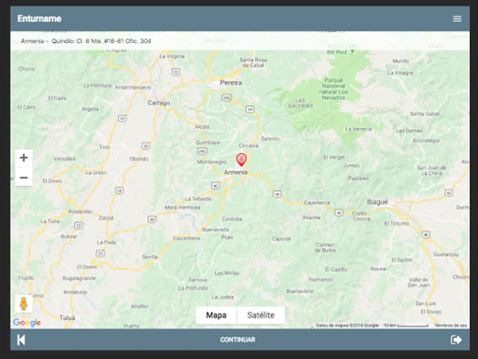Select the red location marker near Armenia
Viewport: 478px width, 359px height.
coord(242,160)
